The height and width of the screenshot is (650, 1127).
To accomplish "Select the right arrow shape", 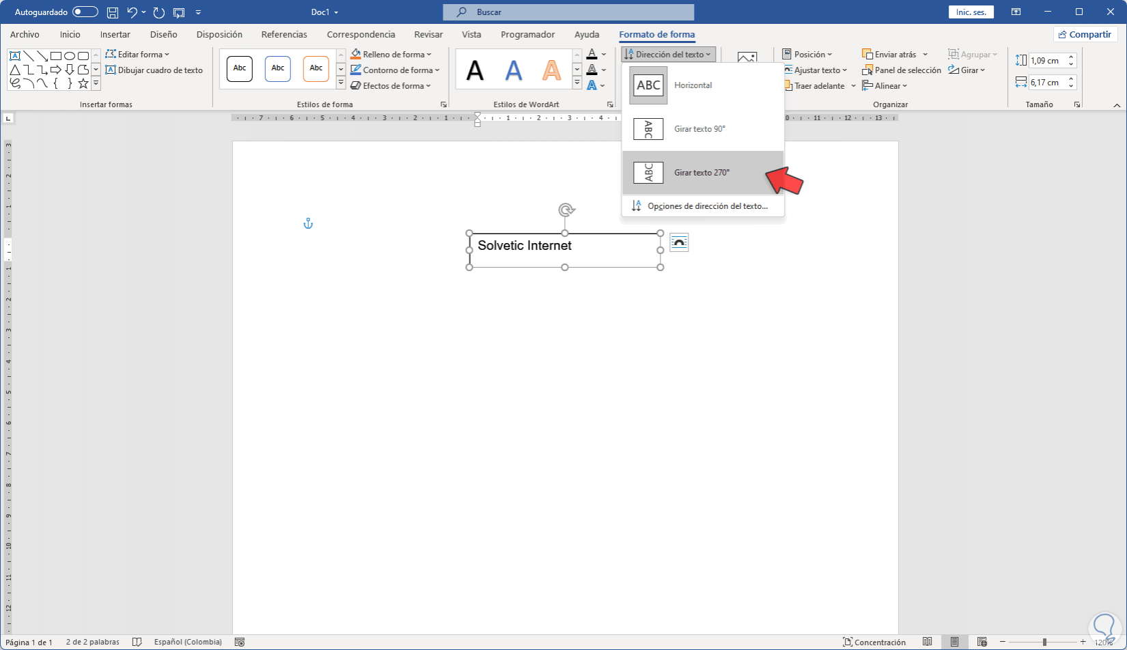I will 56,70.
